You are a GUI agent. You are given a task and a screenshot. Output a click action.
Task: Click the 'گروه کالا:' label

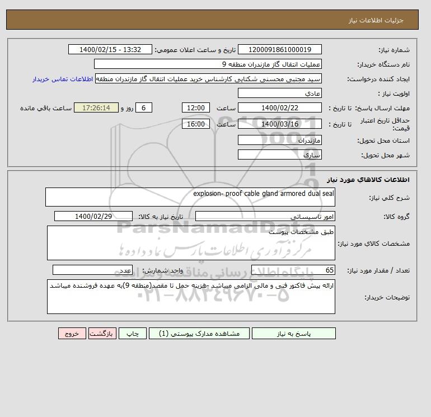click(x=396, y=217)
